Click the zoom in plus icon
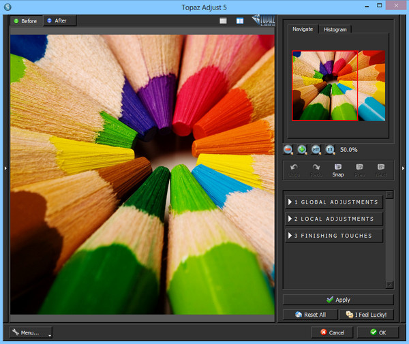 click(302, 149)
